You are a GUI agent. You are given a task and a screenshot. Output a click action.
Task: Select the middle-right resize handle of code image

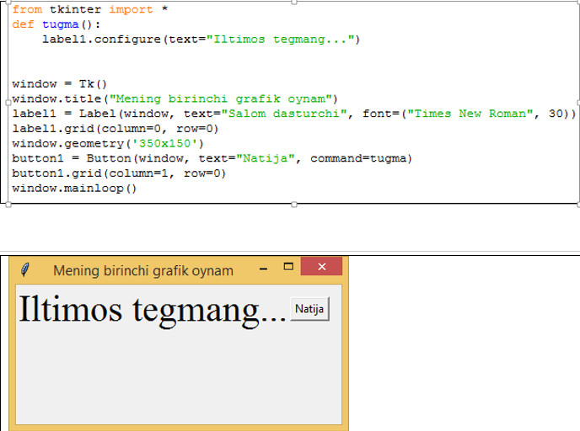click(x=577, y=102)
